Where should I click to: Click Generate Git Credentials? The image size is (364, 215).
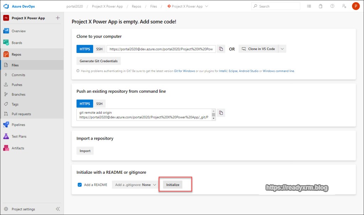pyautogui.click(x=98, y=61)
